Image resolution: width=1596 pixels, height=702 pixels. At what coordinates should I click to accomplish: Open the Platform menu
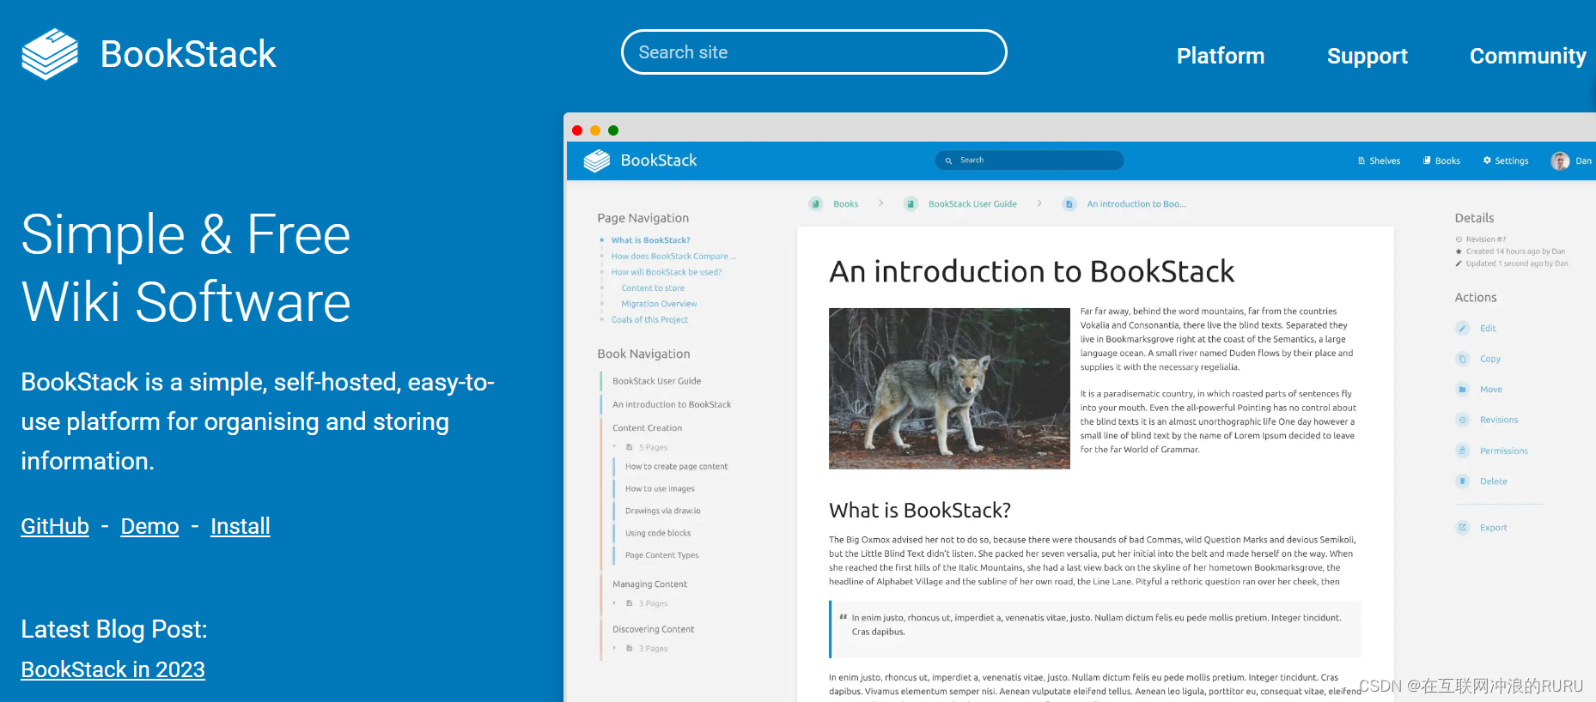tap(1220, 56)
